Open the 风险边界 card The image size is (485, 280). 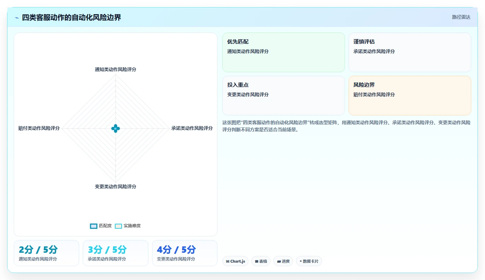[410, 96]
